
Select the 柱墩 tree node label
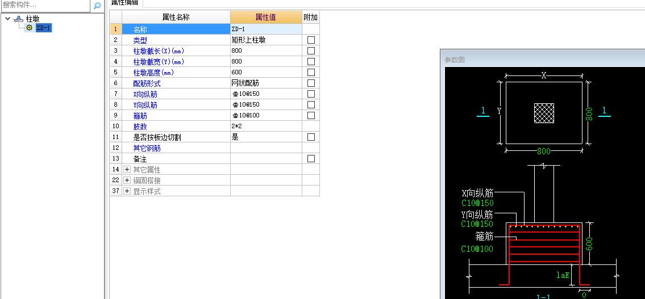(32, 19)
